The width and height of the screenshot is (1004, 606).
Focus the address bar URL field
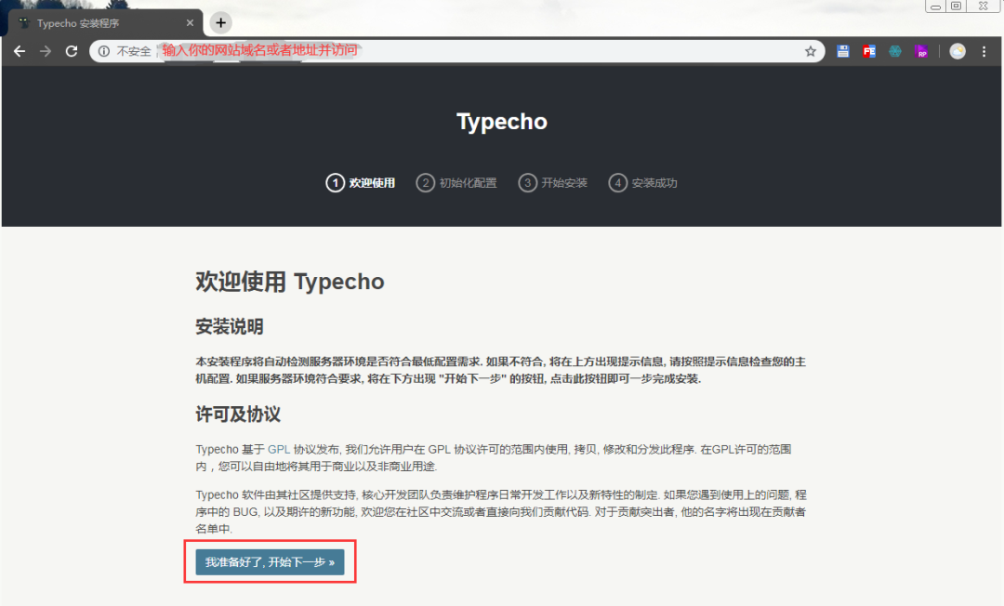(457, 51)
